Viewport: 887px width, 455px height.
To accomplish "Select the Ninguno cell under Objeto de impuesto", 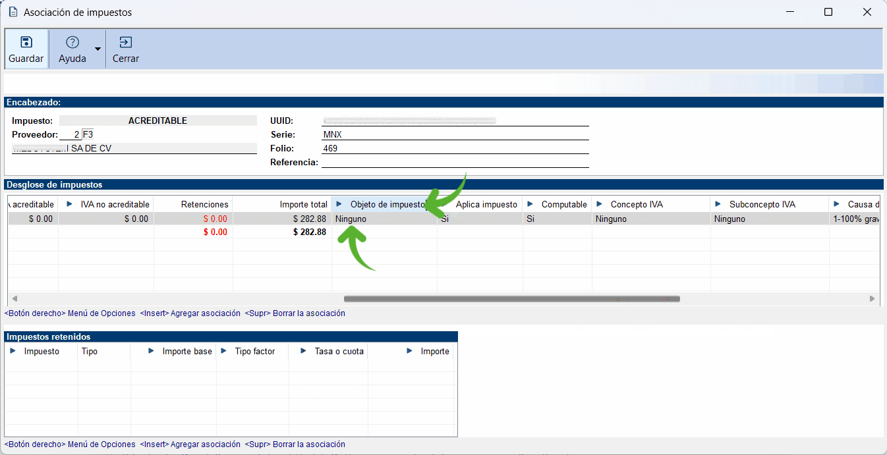I will pos(384,219).
